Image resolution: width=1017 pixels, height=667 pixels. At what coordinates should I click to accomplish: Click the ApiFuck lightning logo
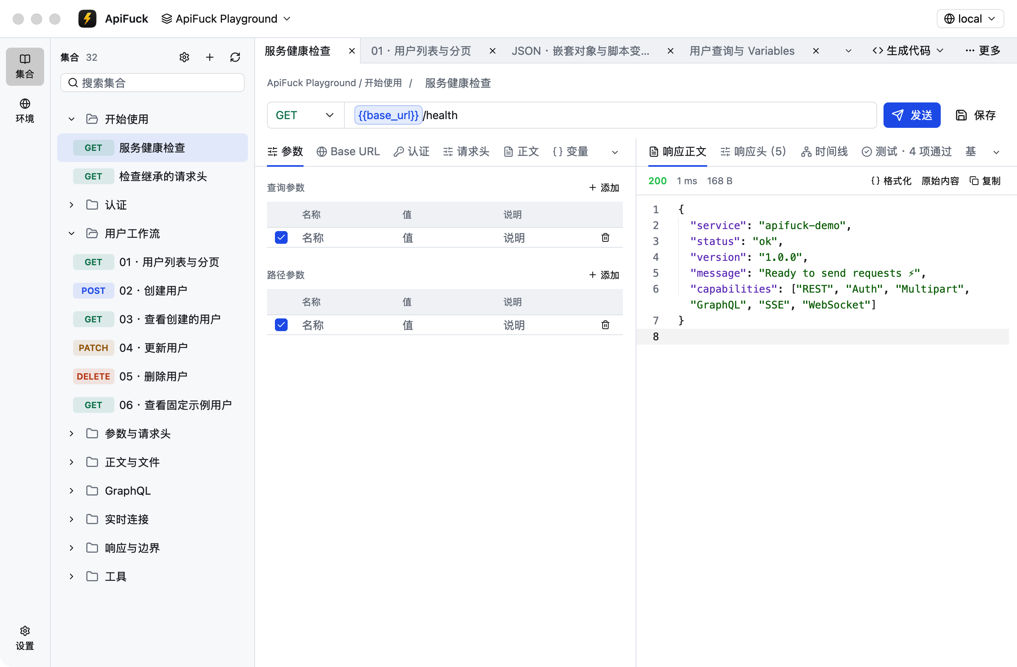click(x=87, y=19)
